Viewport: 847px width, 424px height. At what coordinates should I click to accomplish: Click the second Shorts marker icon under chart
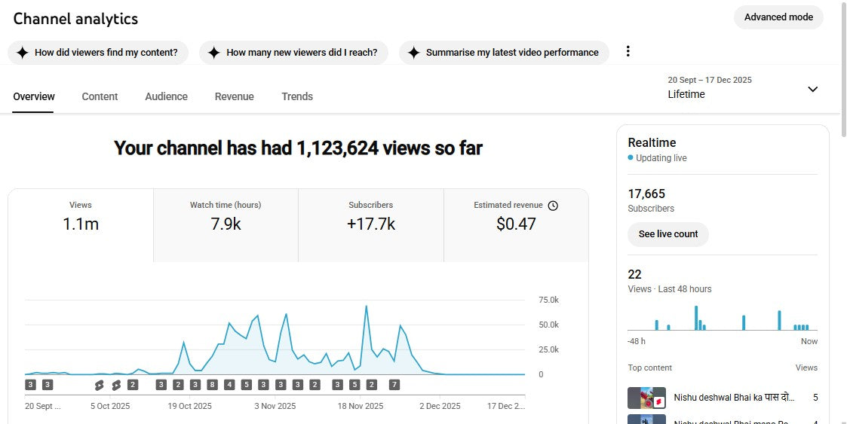click(116, 385)
